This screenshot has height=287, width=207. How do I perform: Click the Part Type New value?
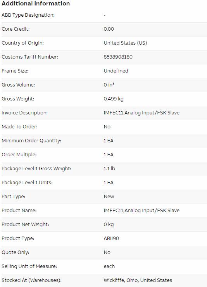coord(109,197)
